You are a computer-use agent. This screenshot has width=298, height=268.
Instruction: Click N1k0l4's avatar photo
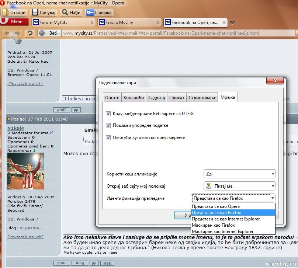(x=26, y=171)
